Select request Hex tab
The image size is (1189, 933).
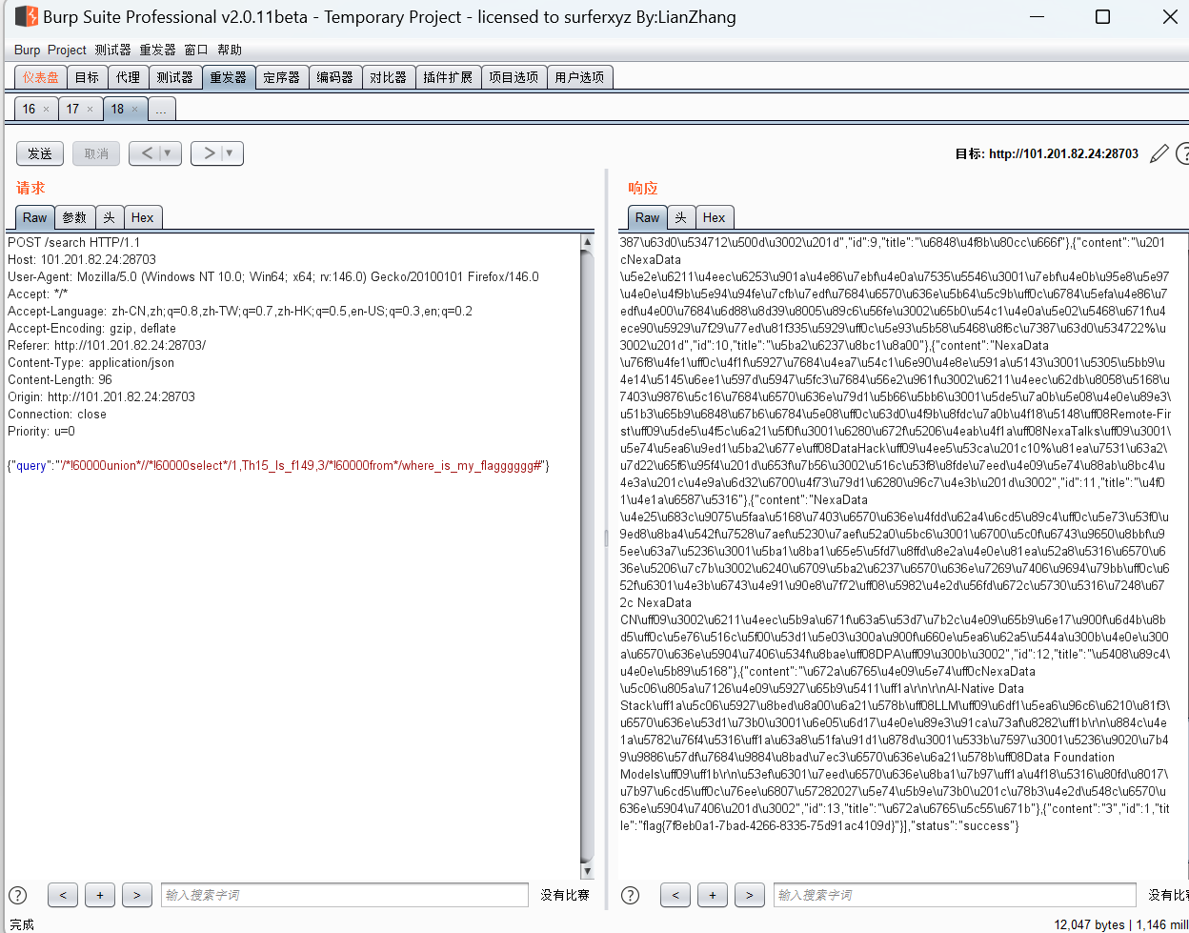143,217
